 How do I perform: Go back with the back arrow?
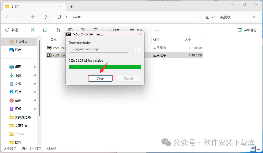8,17
